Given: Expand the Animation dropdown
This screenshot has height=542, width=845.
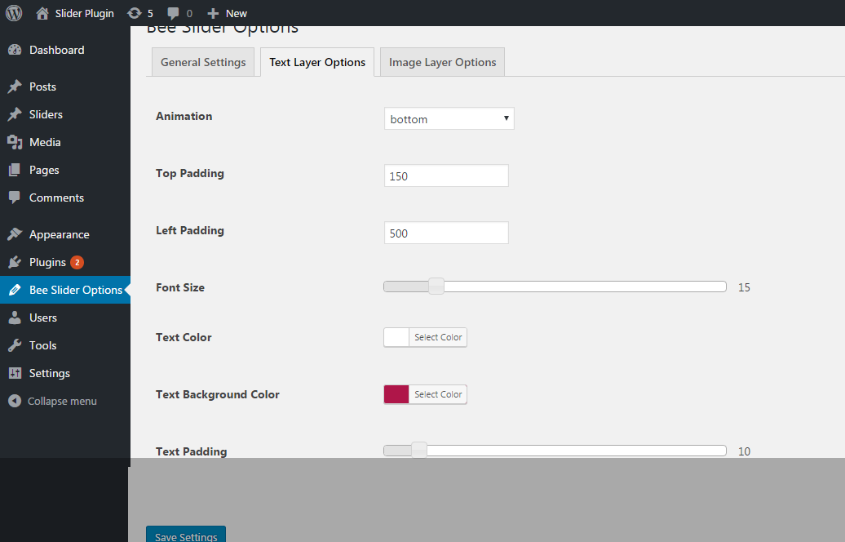Looking at the screenshot, I should click(449, 119).
